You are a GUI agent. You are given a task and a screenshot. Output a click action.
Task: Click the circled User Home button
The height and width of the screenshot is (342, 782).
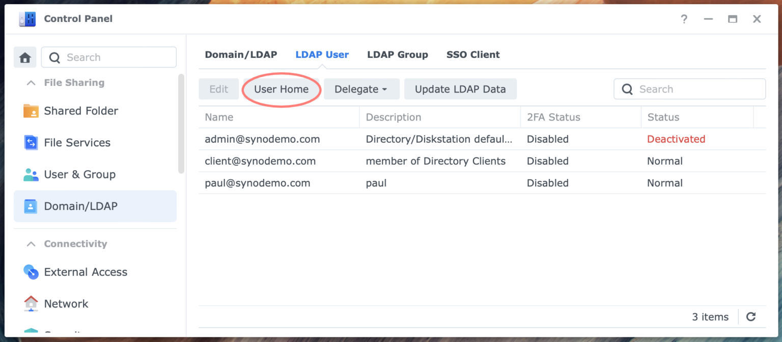(282, 89)
